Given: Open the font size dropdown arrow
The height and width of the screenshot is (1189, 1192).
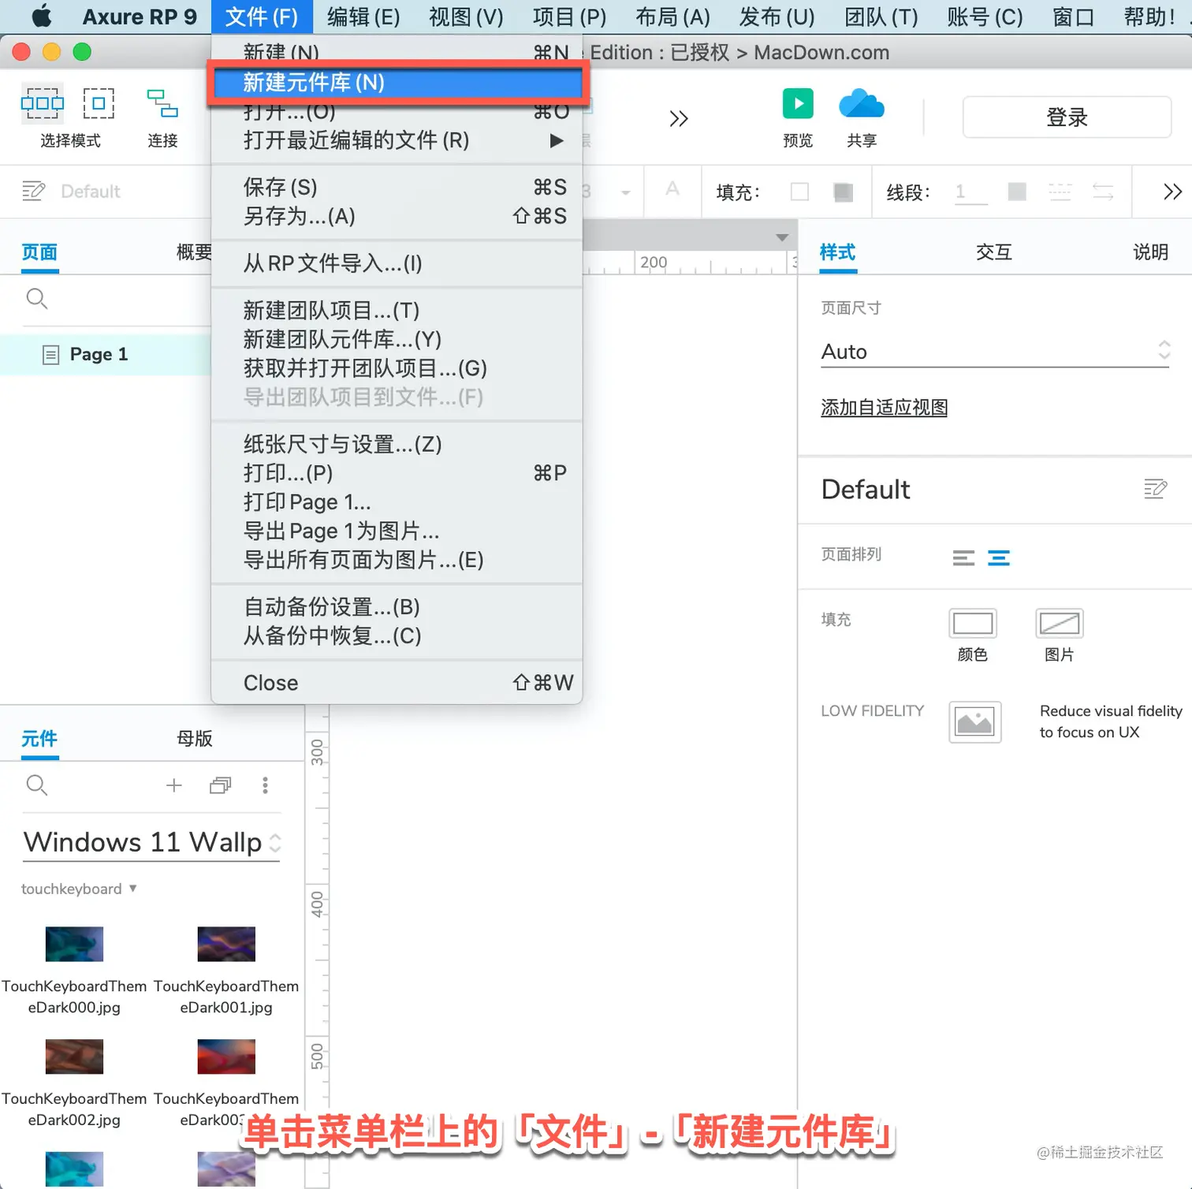Looking at the screenshot, I should tap(626, 192).
